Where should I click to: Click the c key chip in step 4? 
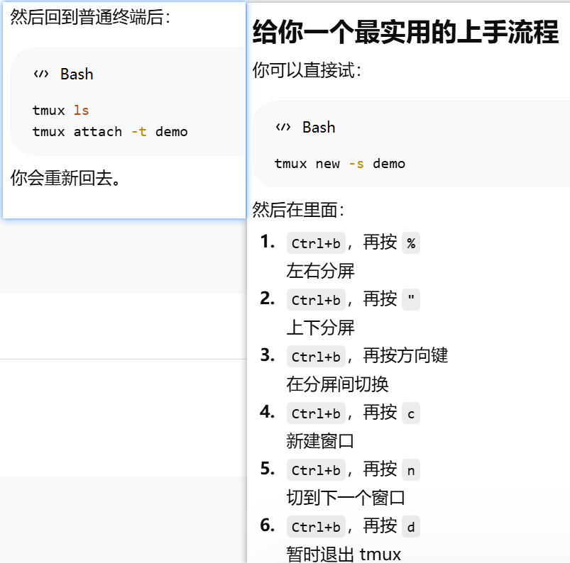[x=411, y=413]
